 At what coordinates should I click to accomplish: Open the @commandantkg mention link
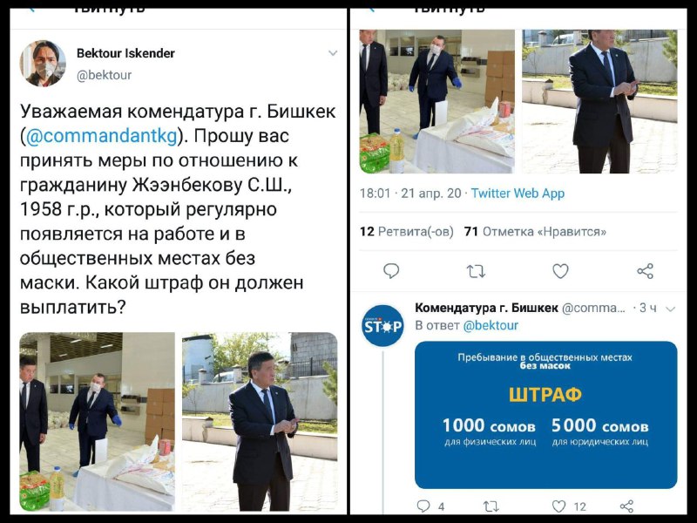pos(102,136)
